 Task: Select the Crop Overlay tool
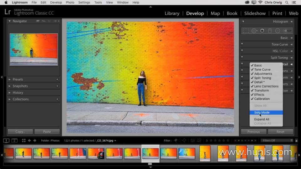click(246, 31)
